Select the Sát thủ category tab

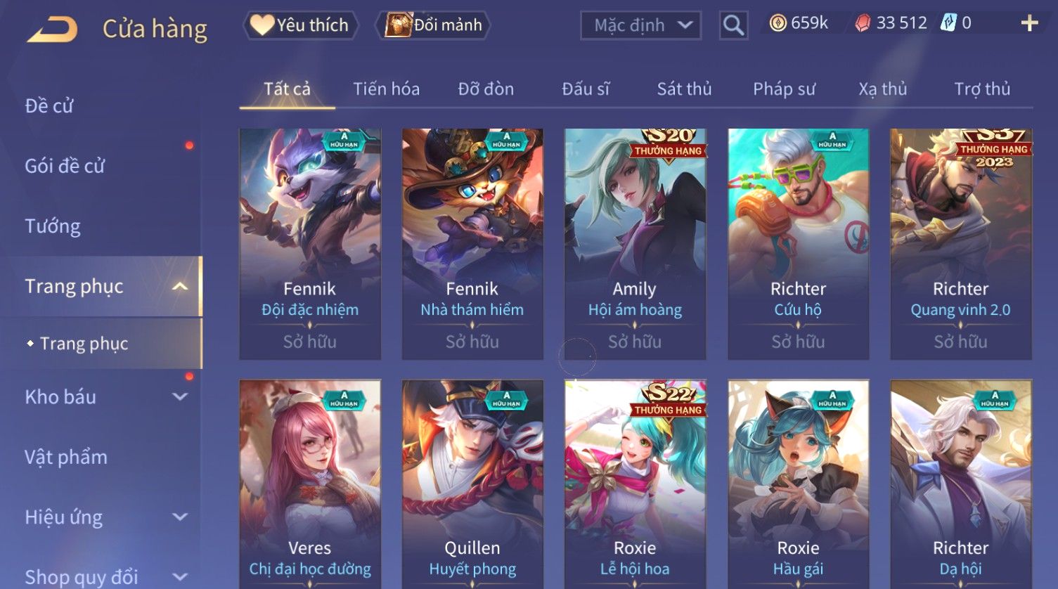tap(684, 89)
